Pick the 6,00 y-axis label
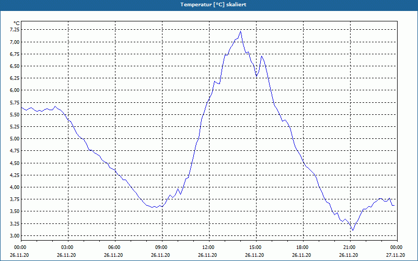The width and height of the screenshot is (418, 261). tap(15, 90)
